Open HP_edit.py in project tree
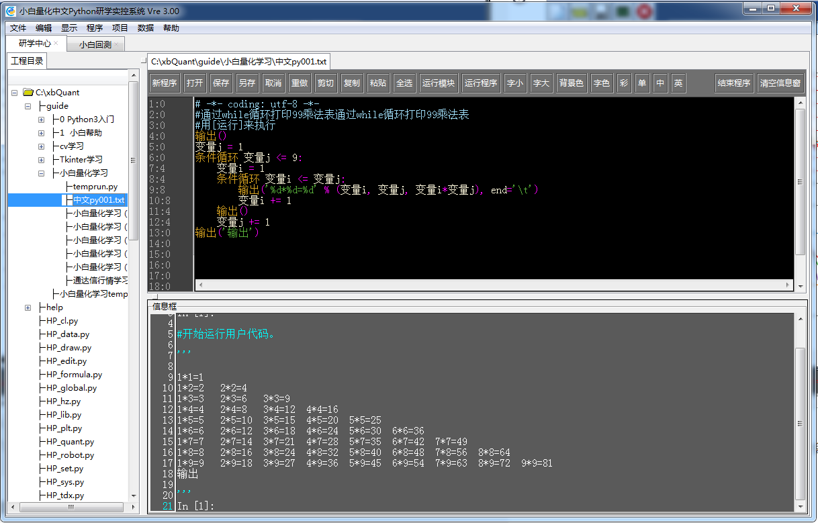The height and width of the screenshot is (523, 818). pos(66,361)
